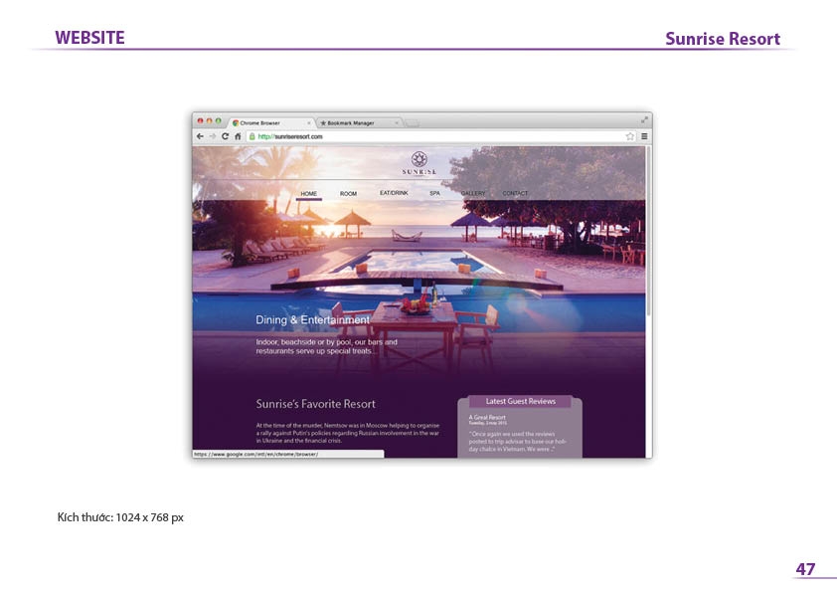Open the browser home icon

point(238,136)
